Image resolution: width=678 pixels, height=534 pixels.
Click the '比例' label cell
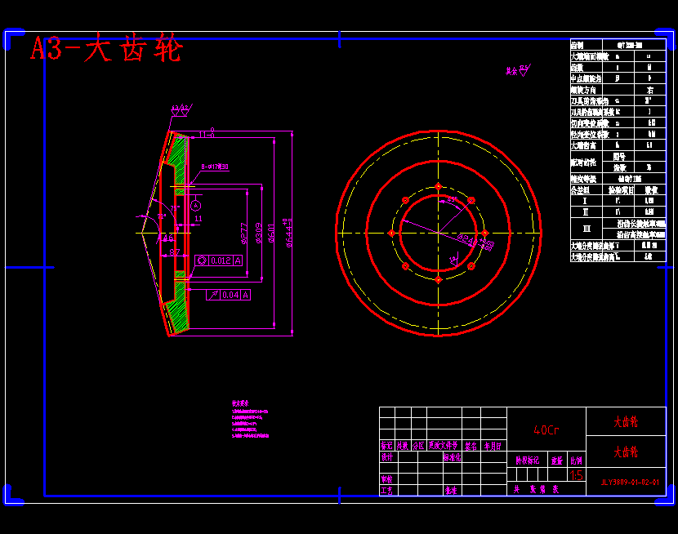tap(577, 461)
